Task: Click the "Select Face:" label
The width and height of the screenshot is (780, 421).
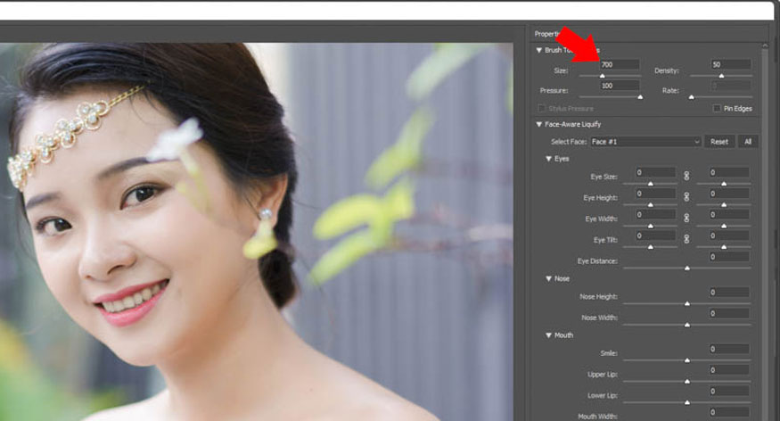Action: (569, 142)
